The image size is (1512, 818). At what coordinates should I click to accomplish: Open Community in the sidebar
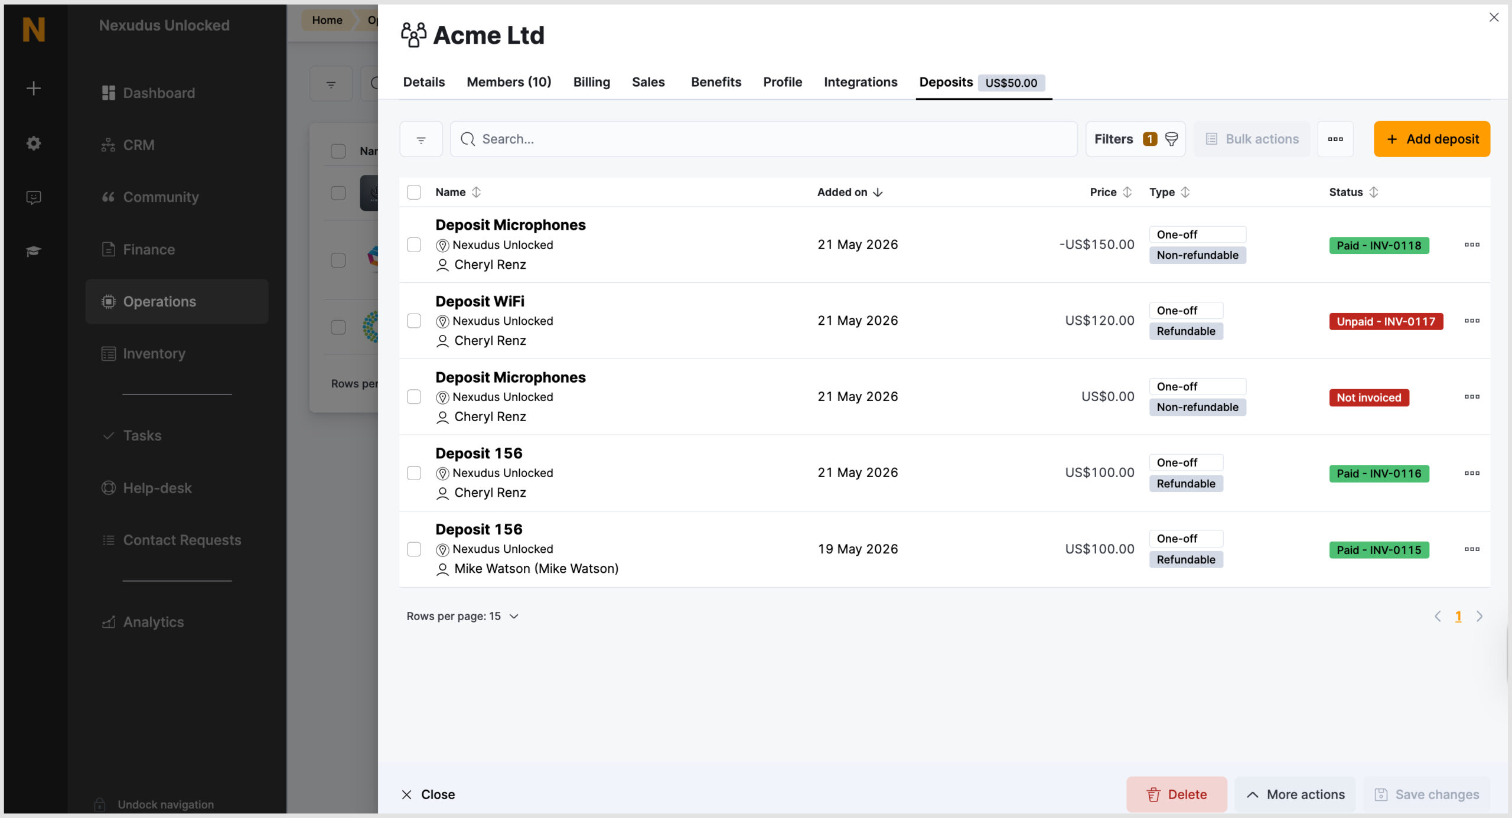[x=177, y=197]
